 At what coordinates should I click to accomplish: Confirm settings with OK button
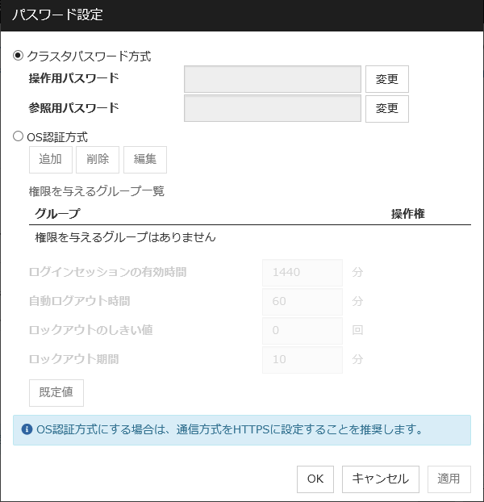coord(315,479)
